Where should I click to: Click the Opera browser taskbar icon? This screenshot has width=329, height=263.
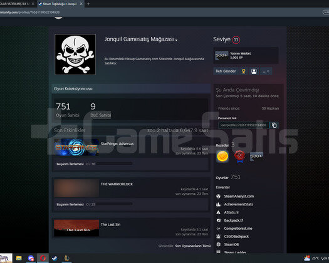point(43,258)
